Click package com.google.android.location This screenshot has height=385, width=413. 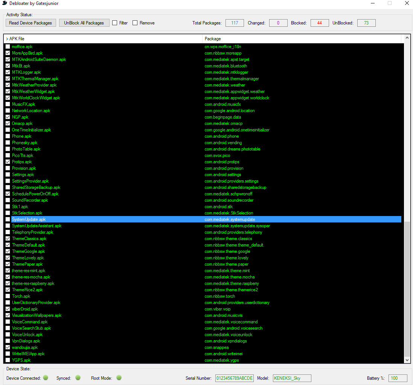click(230, 111)
